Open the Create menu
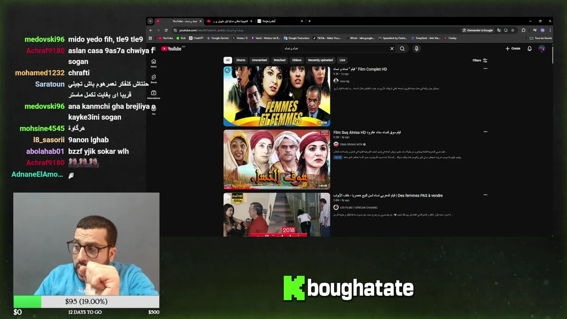Viewport: 567px width, 319px height. (x=513, y=49)
